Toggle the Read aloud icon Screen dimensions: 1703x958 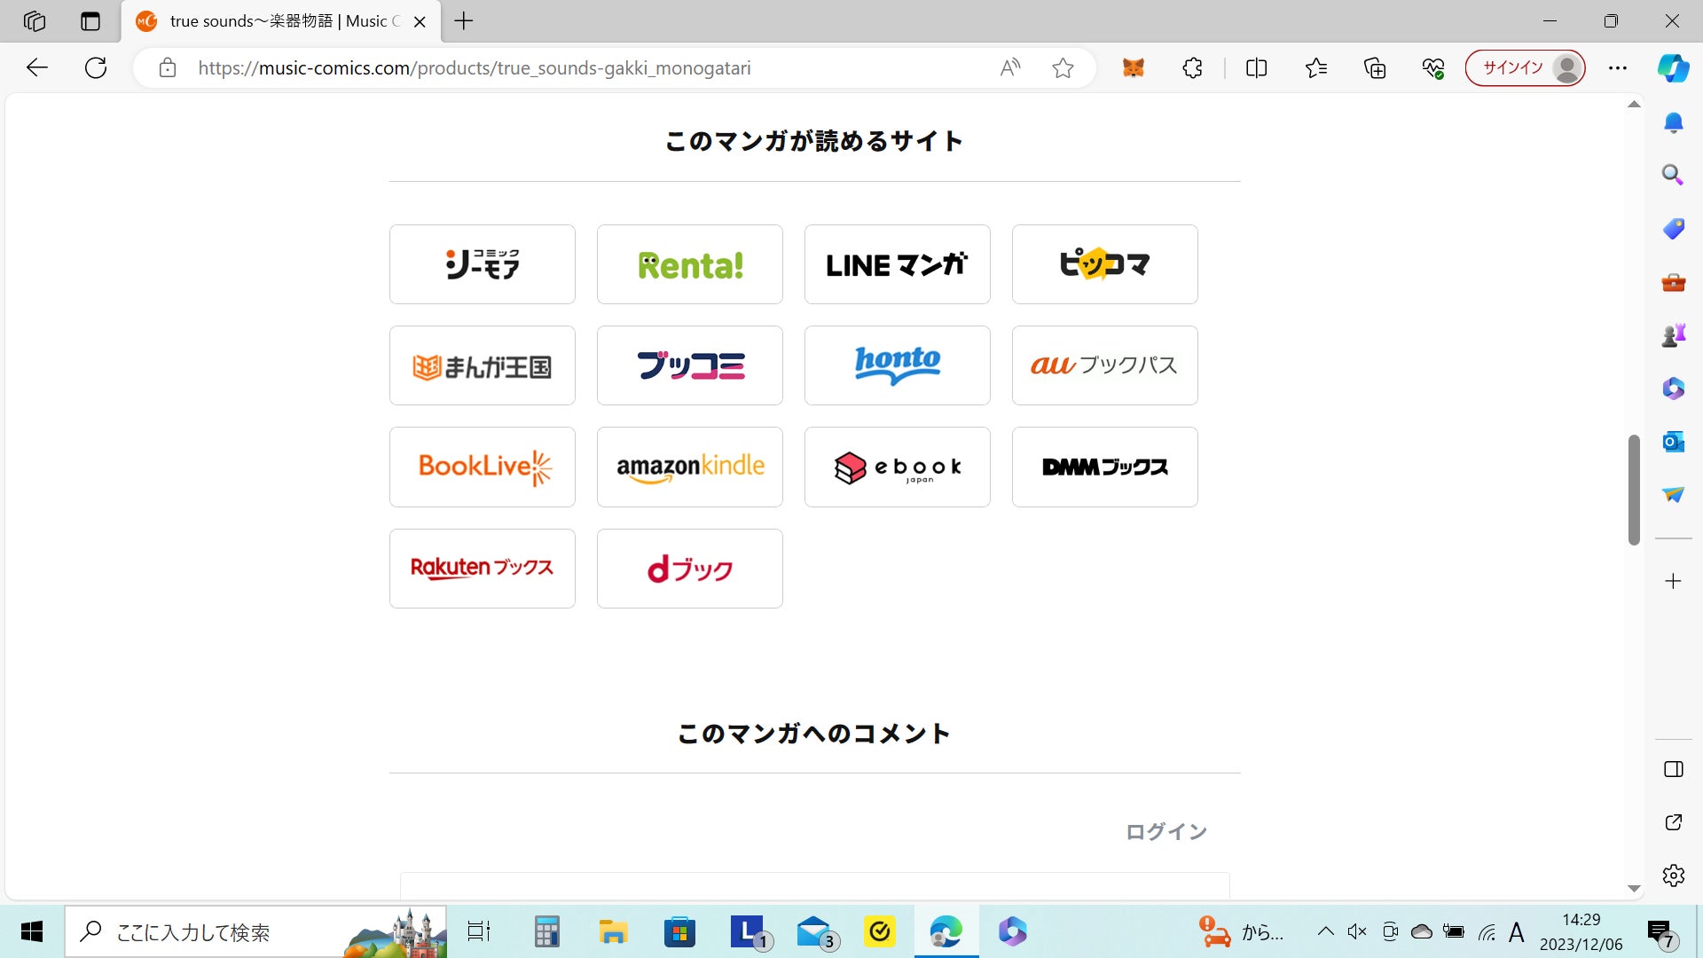(1009, 67)
